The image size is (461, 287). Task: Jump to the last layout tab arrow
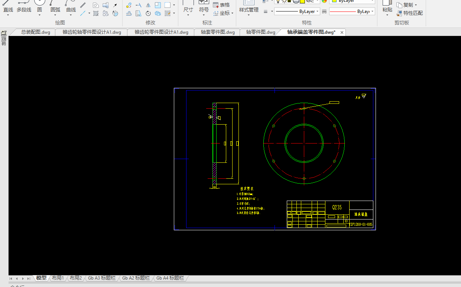pos(29,278)
